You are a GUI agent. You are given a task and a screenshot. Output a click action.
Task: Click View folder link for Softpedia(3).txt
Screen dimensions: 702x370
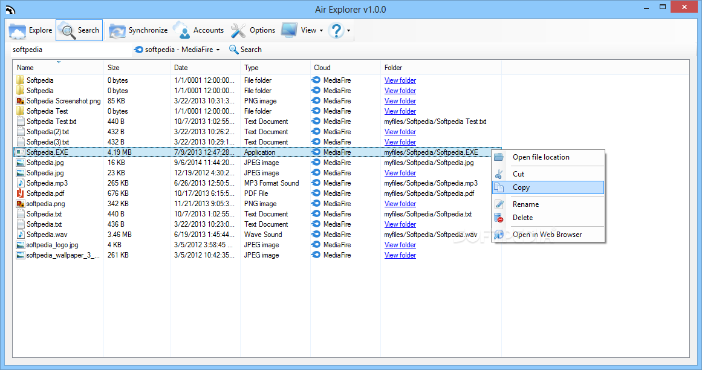(400, 142)
